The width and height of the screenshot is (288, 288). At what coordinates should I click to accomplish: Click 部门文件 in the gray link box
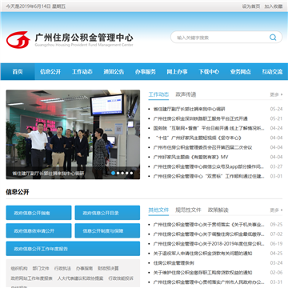click(41, 268)
